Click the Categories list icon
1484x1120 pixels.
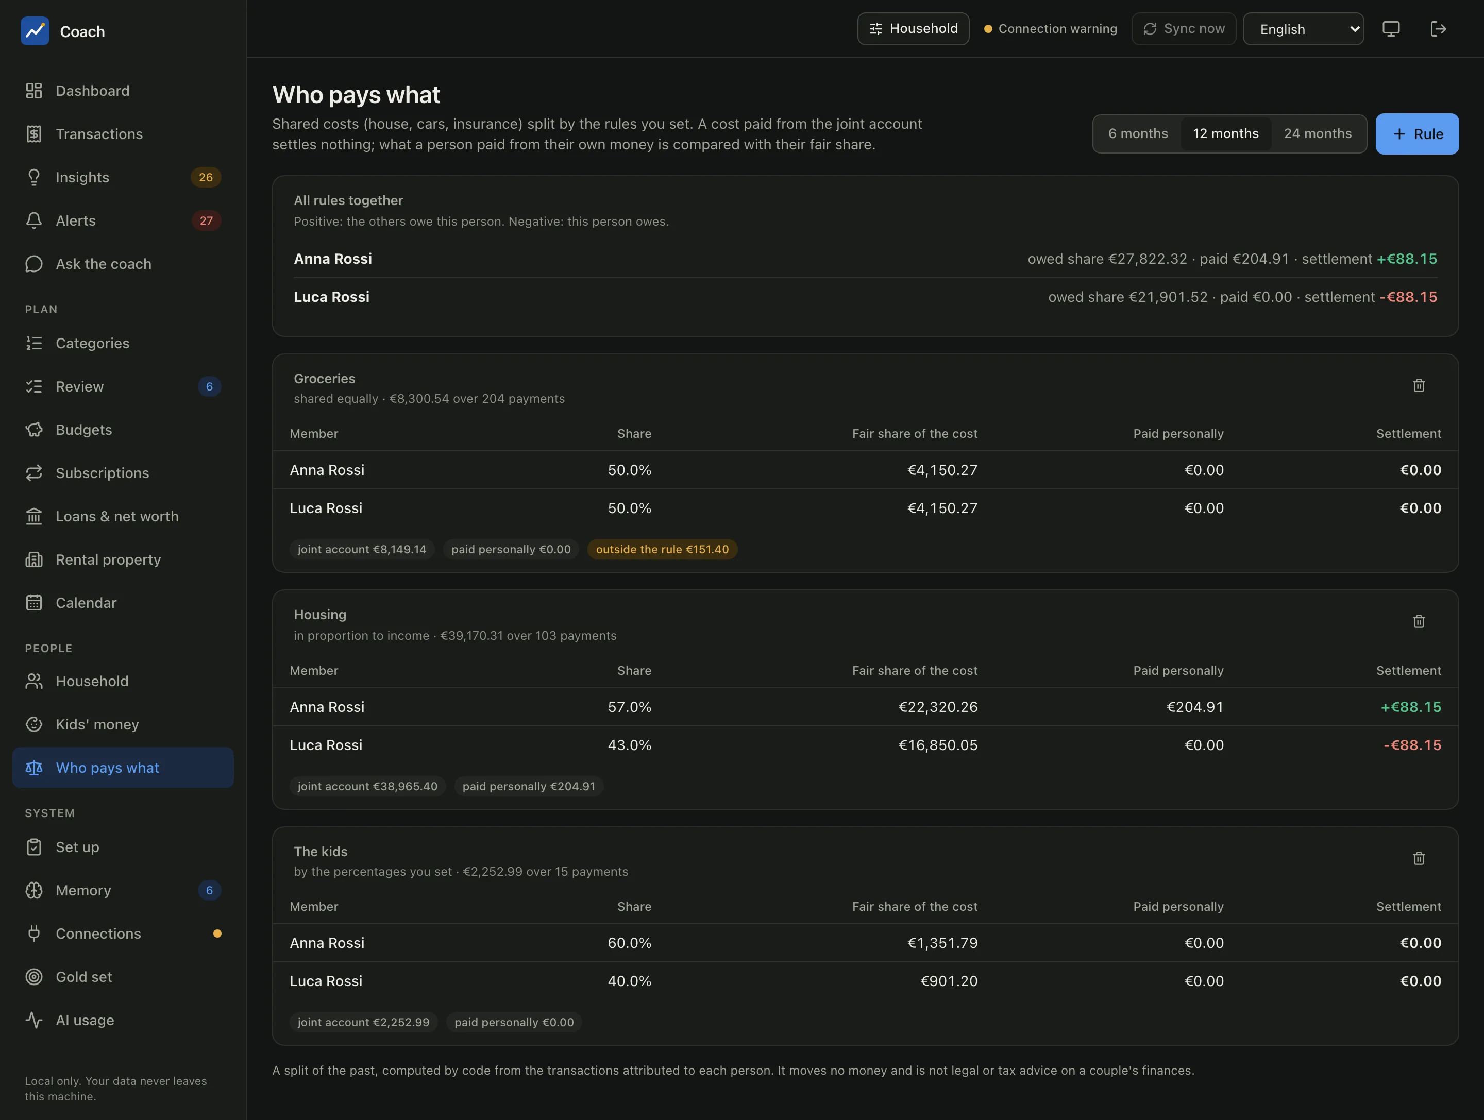(x=34, y=344)
